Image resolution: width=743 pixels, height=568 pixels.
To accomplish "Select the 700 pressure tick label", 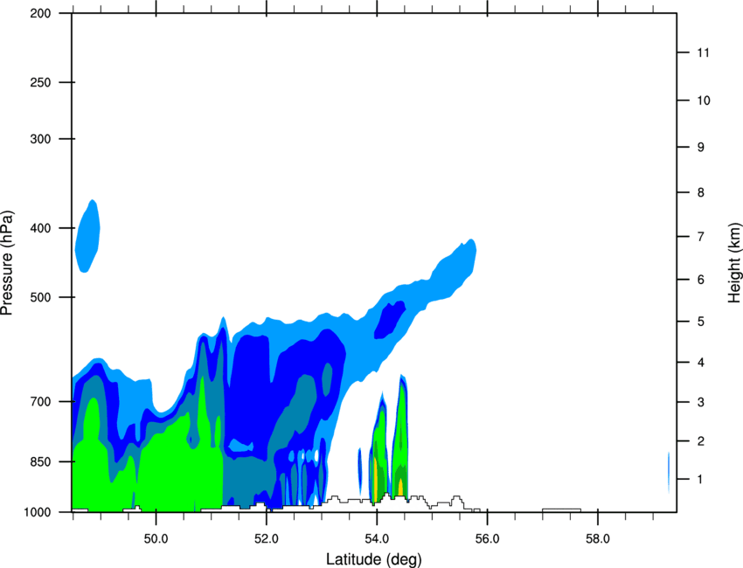I will tap(40, 401).
